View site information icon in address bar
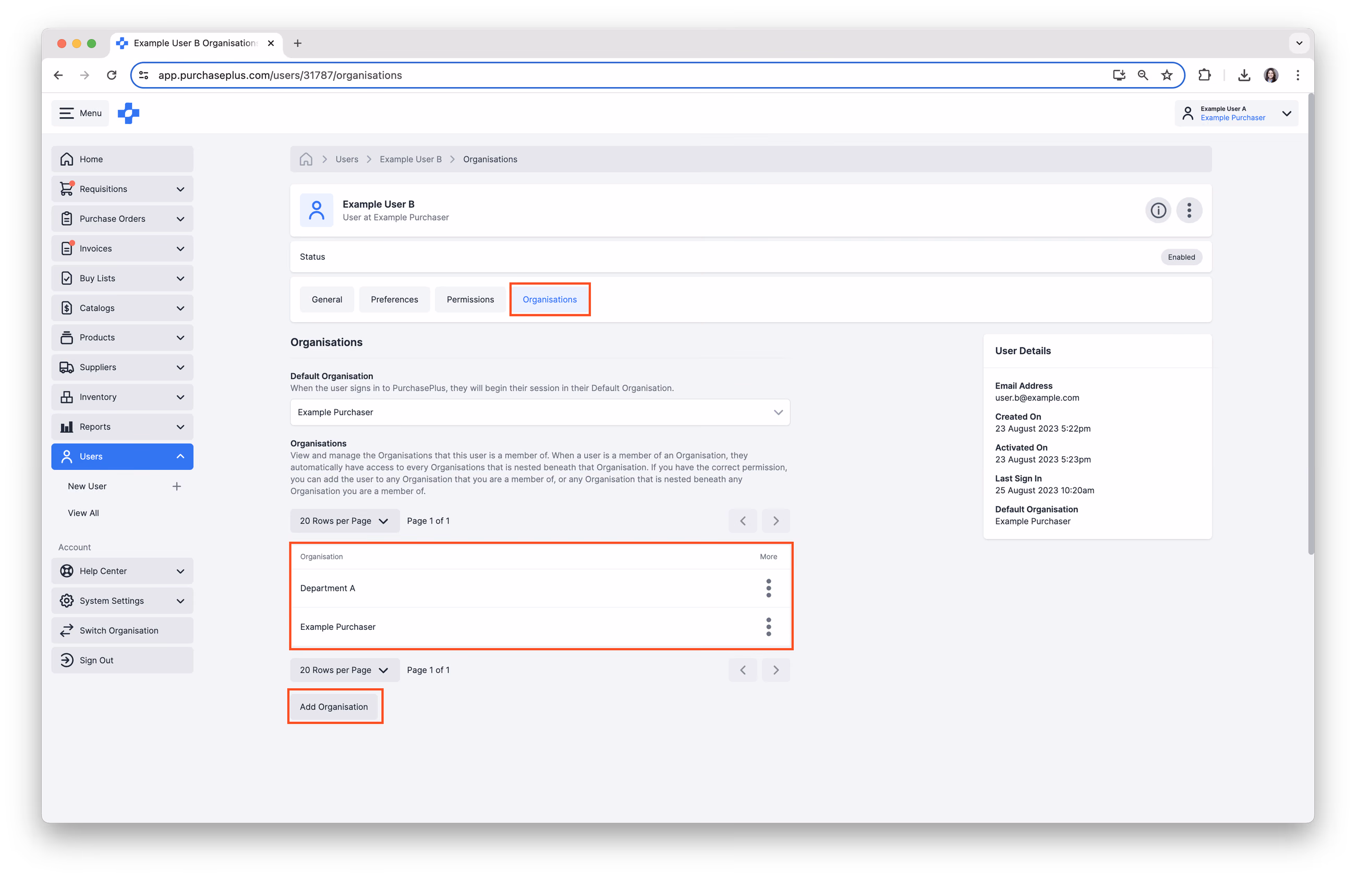The width and height of the screenshot is (1356, 878). (x=143, y=75)
